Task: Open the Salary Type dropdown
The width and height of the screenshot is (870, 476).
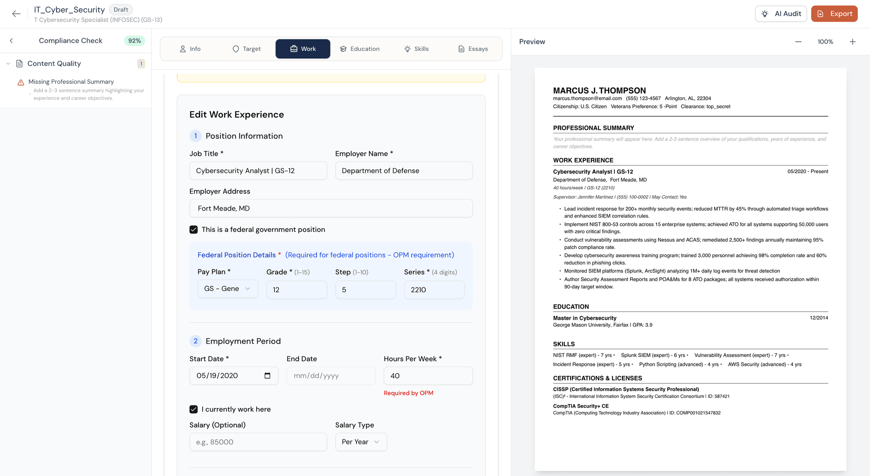Action: click(x=361, y=442)
